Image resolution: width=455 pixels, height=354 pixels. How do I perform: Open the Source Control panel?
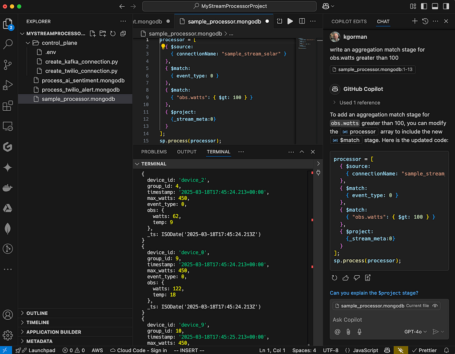[8, 65]
